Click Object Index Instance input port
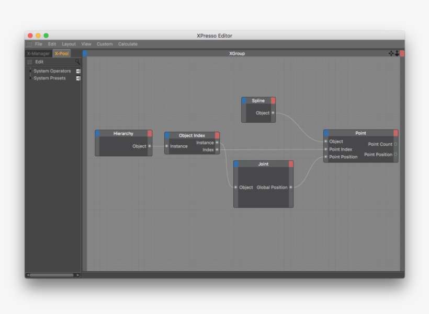Screen dimensions: 429x314 coord(166,146)
